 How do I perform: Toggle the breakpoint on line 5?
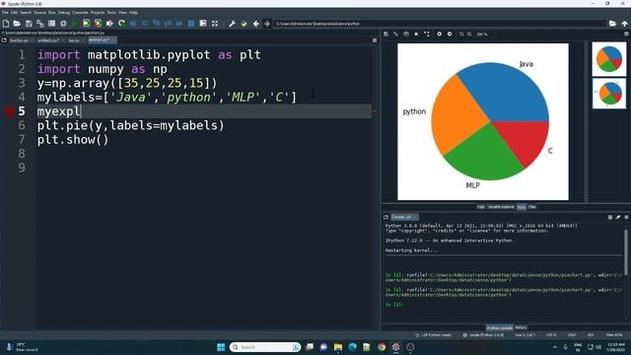point(9,111)
